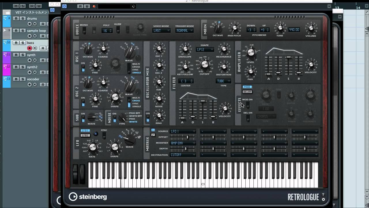Image resolution: width=369 pixels, height=208 pixels.
Task: Click the plugin power bypass icon
Action: point(64,6)
